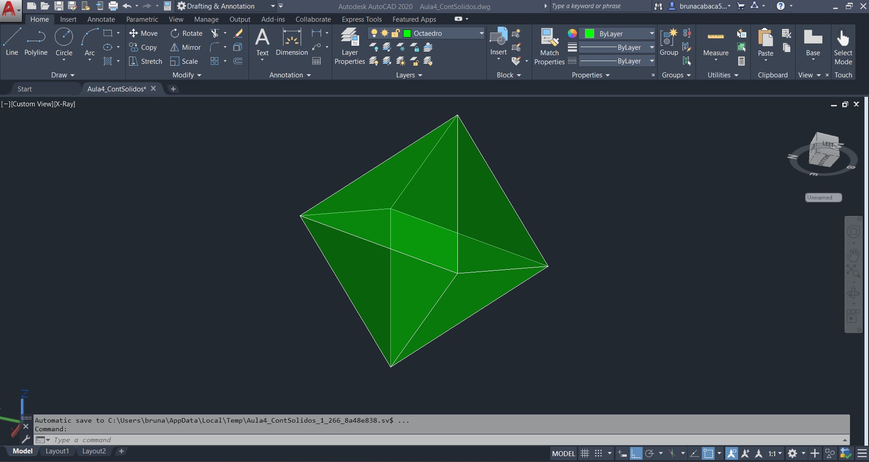This screenshot has width=869, height=462.
Task: Click the X-Ray visual style label
Action: point(64,104)
